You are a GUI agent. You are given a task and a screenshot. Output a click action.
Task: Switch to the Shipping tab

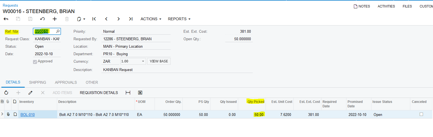[37, 82]
